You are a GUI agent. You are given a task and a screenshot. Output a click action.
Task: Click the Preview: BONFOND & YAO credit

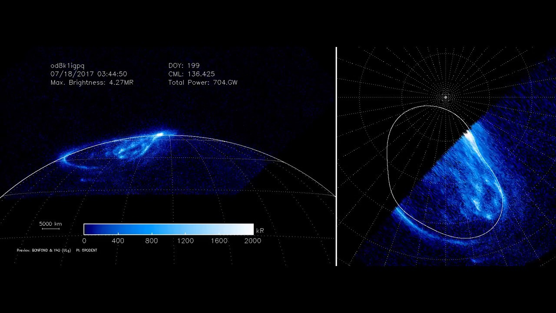(44, 250)
